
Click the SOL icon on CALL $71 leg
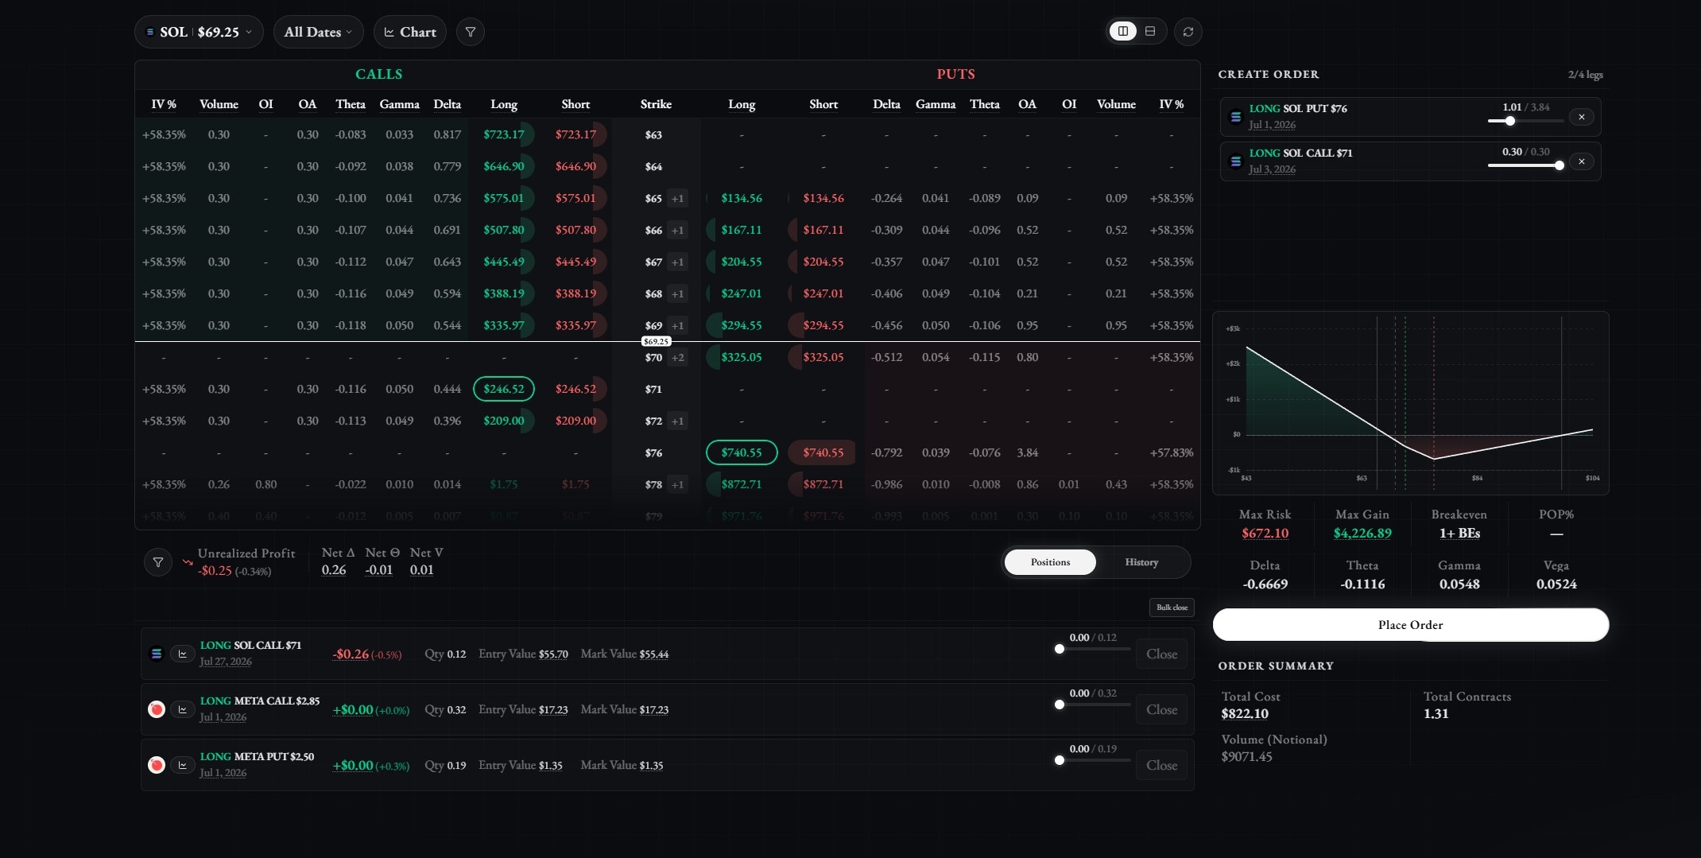click(1236, 161)
